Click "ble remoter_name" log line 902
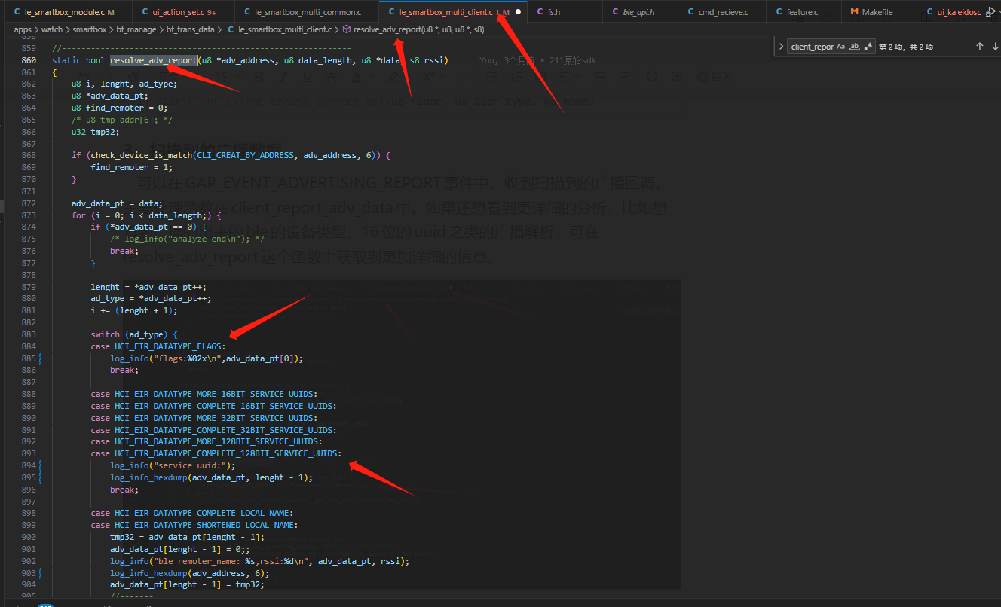This screenshot has height=607, width=1001. (x=260, y=561)
